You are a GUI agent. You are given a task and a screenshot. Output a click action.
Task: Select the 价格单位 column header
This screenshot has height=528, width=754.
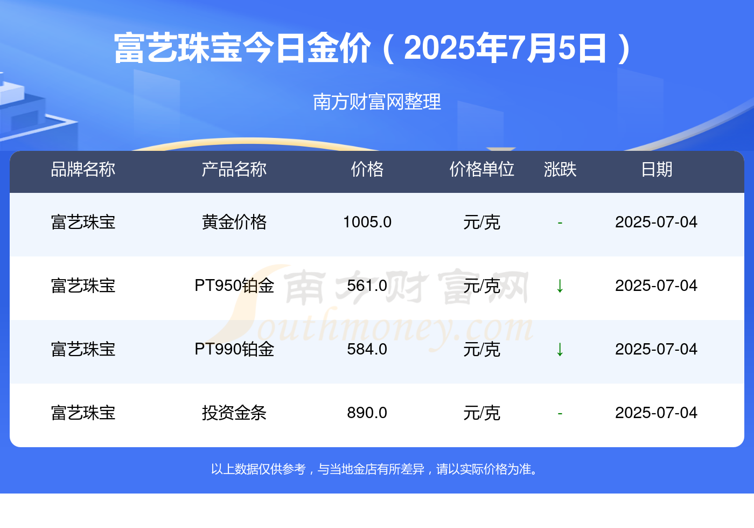tap(482, 169)
